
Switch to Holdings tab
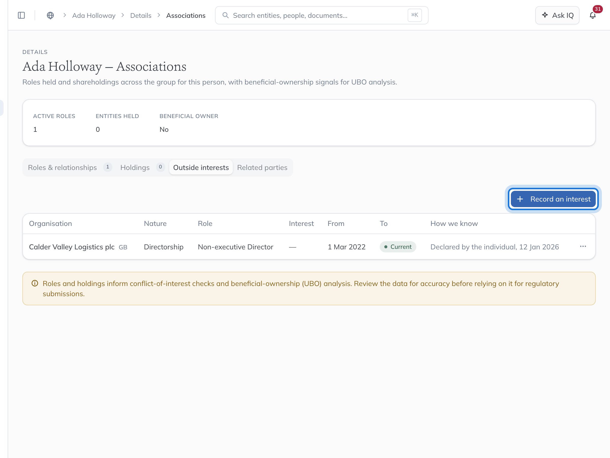[x=142, y=168]
